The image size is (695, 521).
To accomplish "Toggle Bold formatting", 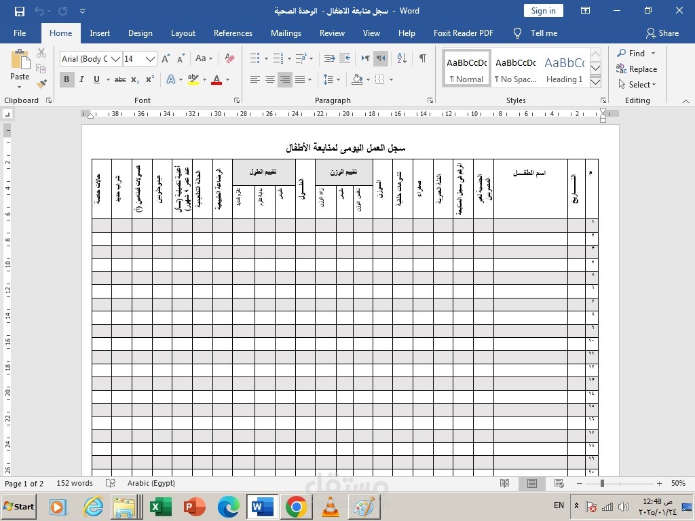I will coord(67,80).
